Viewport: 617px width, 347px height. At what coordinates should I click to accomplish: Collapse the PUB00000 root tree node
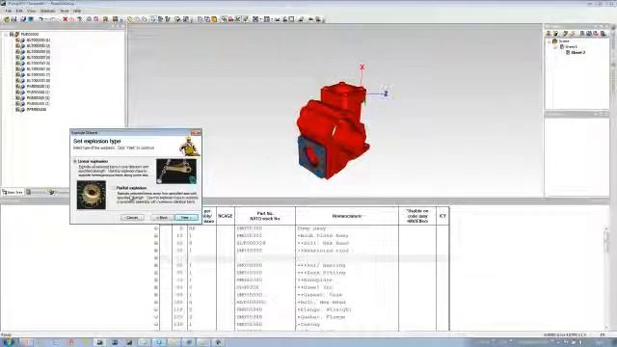[x=6, y=35]
